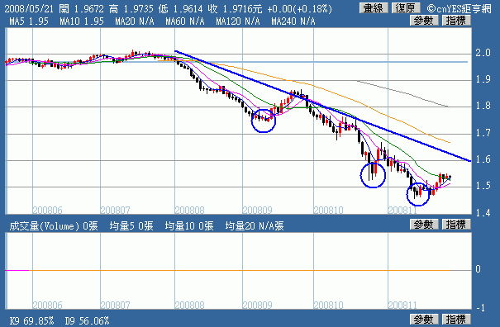Click the MA240 N/A label

(293, 21)
